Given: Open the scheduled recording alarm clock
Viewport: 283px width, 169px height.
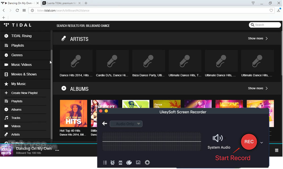Looking at the screenshot, I should [112, 163].
